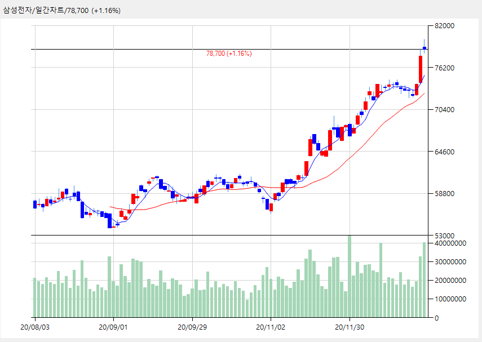Select the 64600 price axis label

[x=444, y=152]
